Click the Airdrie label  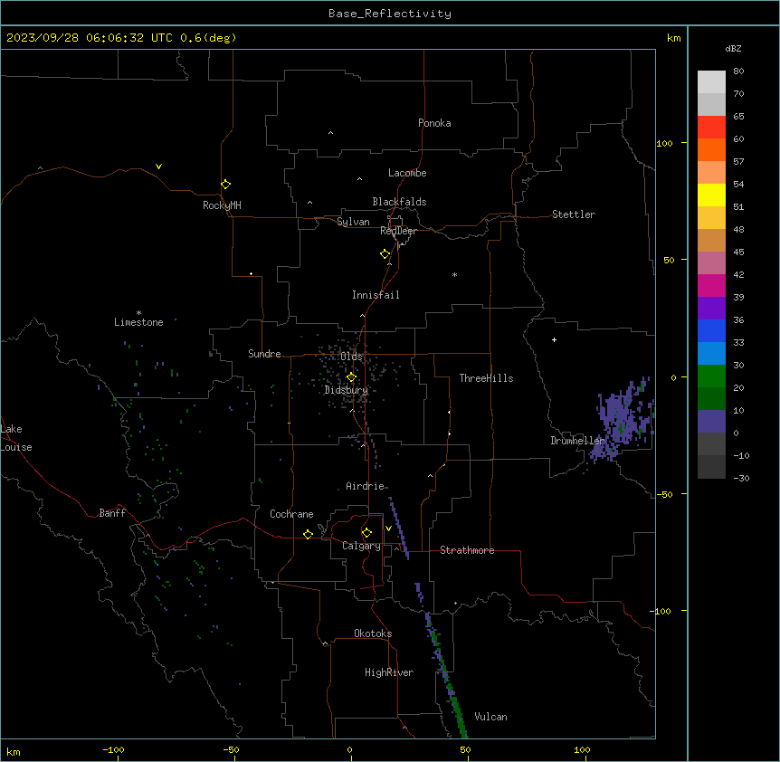[365, 486]
